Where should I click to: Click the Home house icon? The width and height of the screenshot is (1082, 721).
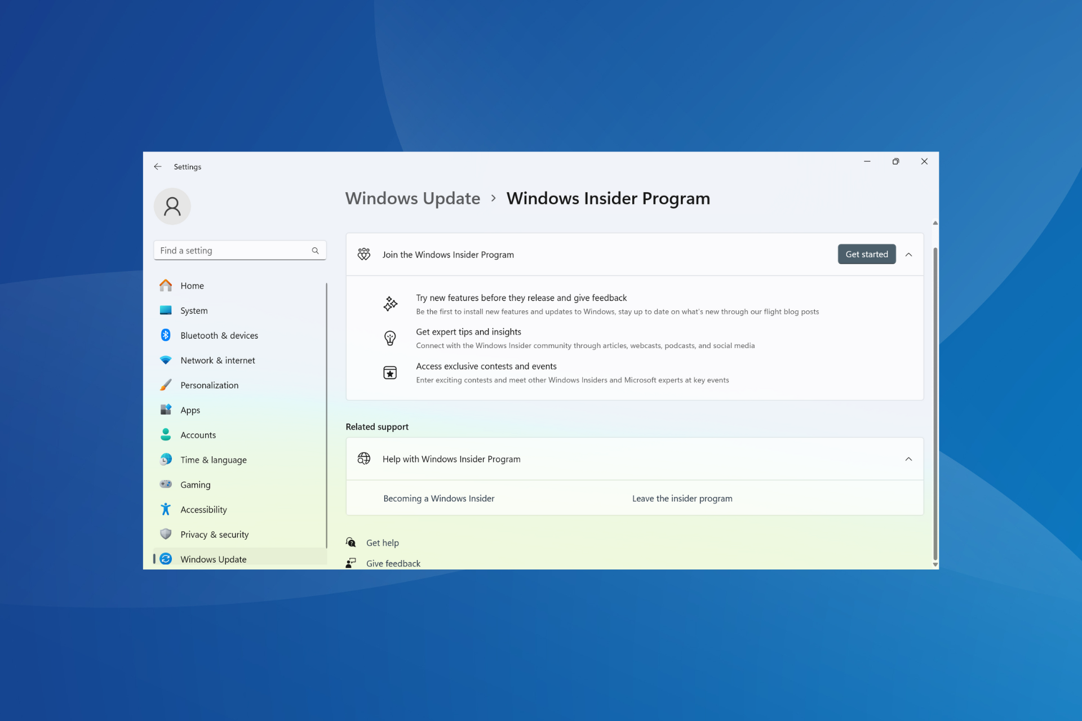[166, 286]
